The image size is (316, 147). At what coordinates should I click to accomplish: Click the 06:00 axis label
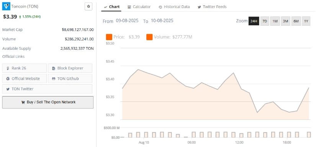[192, 142]
